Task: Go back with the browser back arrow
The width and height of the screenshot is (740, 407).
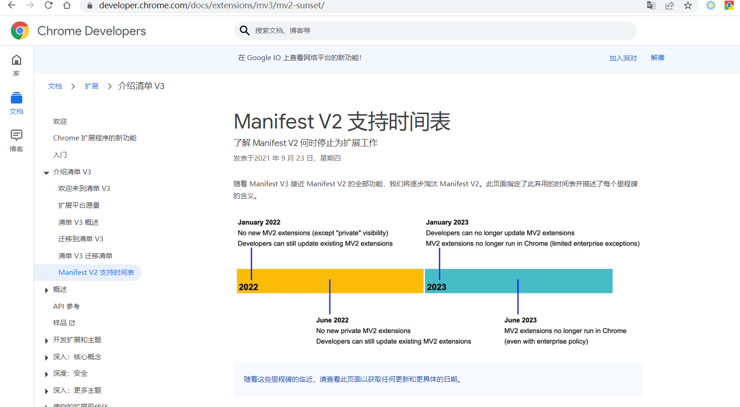Action: coord(12,5)
